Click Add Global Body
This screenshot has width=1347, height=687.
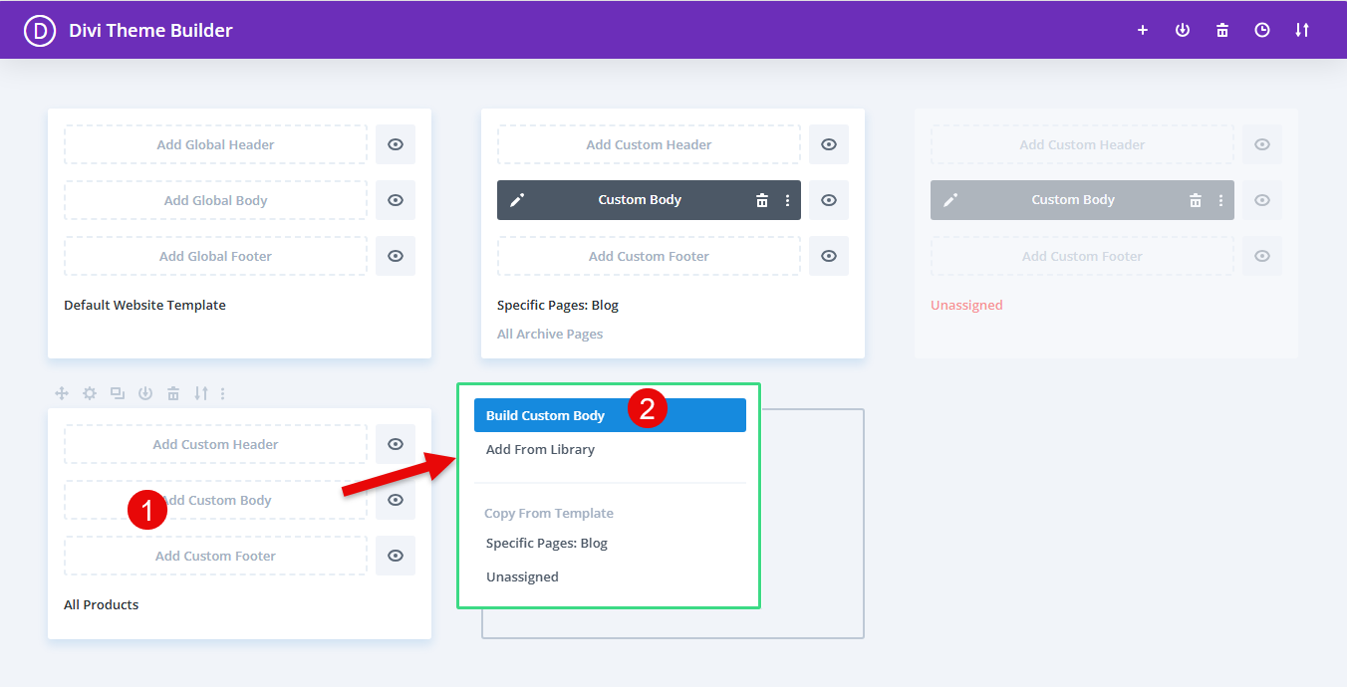point(216,200)
